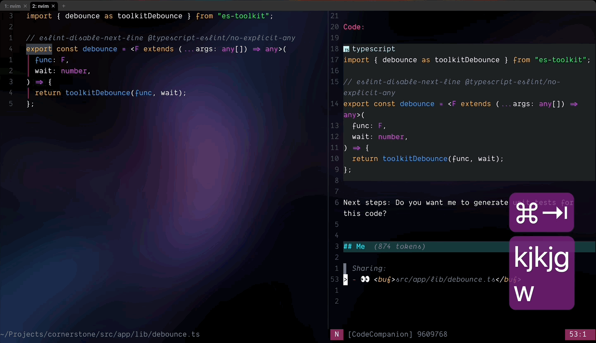This screenshot has width=596, height=343.
Task: Switch to the "1: nvim" tab
Action: (x=12, y=6)
